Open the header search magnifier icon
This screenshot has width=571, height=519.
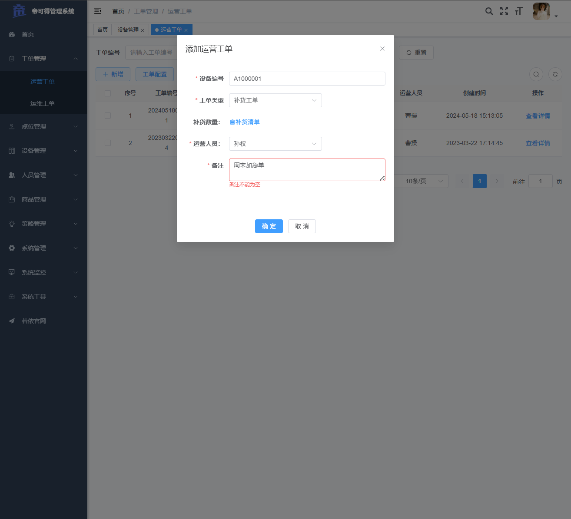pos(489,11)
